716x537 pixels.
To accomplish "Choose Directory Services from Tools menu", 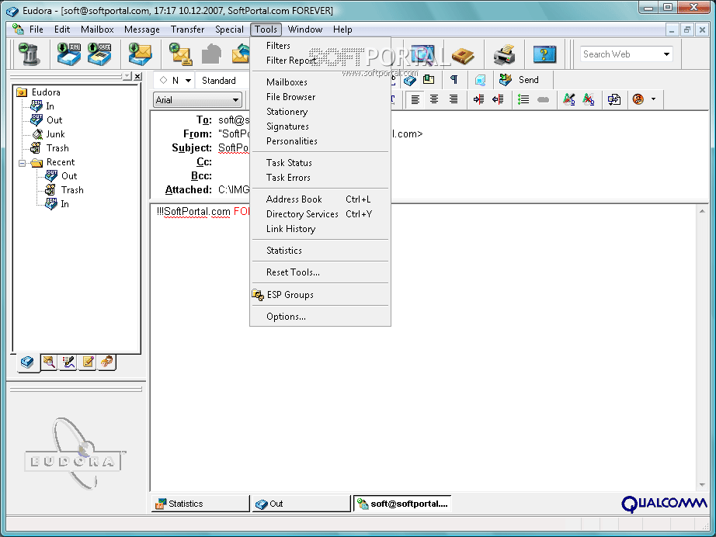I will [320, 214].
